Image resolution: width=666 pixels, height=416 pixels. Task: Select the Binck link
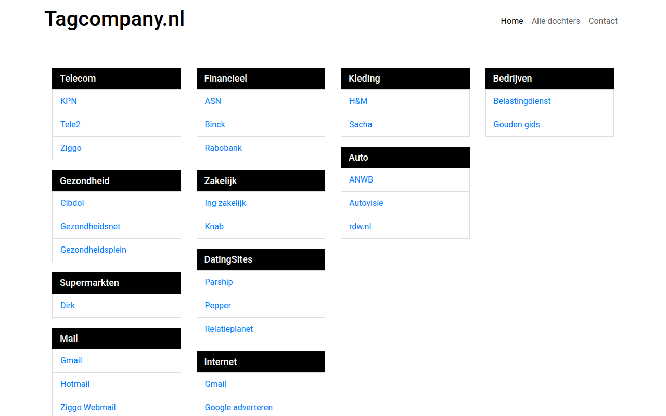(215, 124)
